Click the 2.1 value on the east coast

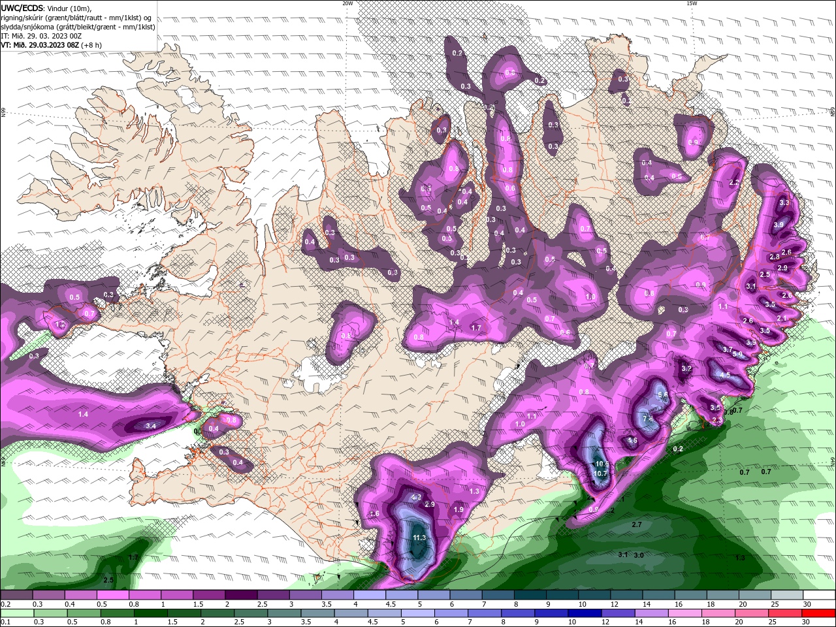click(782, 318)
